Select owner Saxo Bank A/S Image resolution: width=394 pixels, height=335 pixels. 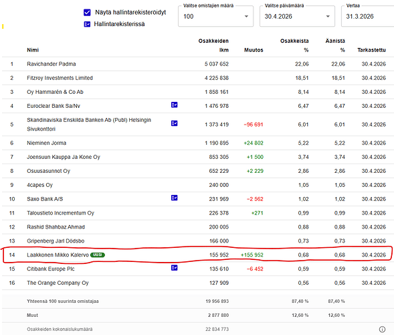pos(45,199)
